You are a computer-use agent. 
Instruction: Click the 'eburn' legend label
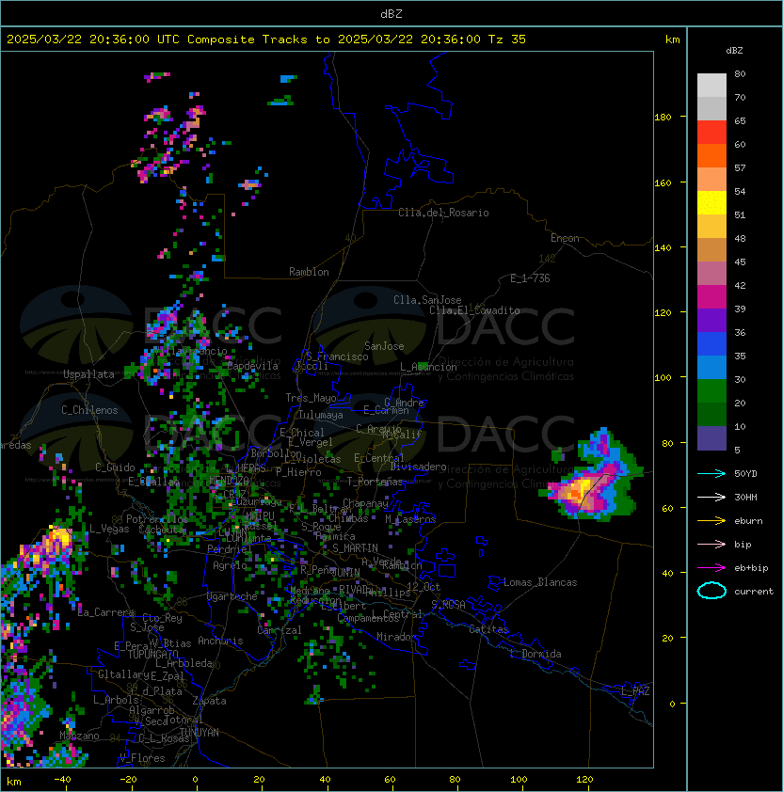(748, 521)
